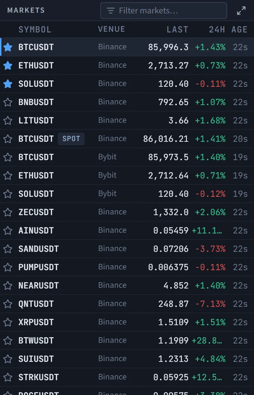This screenshot has width=254, height=395.
Task: Sort markets by AGE column header
Action: pyautogui.click(x=240, y=30)
